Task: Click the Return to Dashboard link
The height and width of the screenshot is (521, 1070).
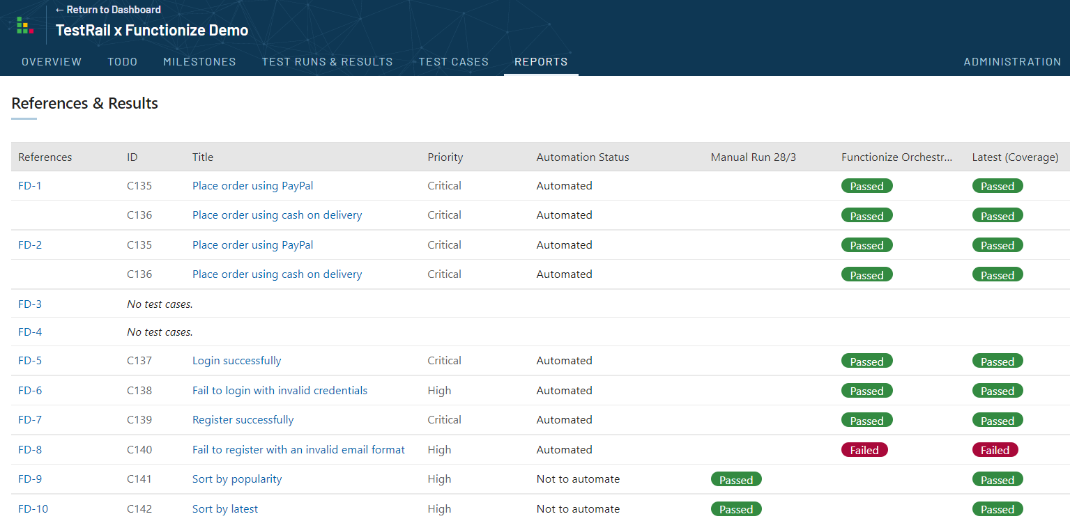Action: (x=108, y=10)
